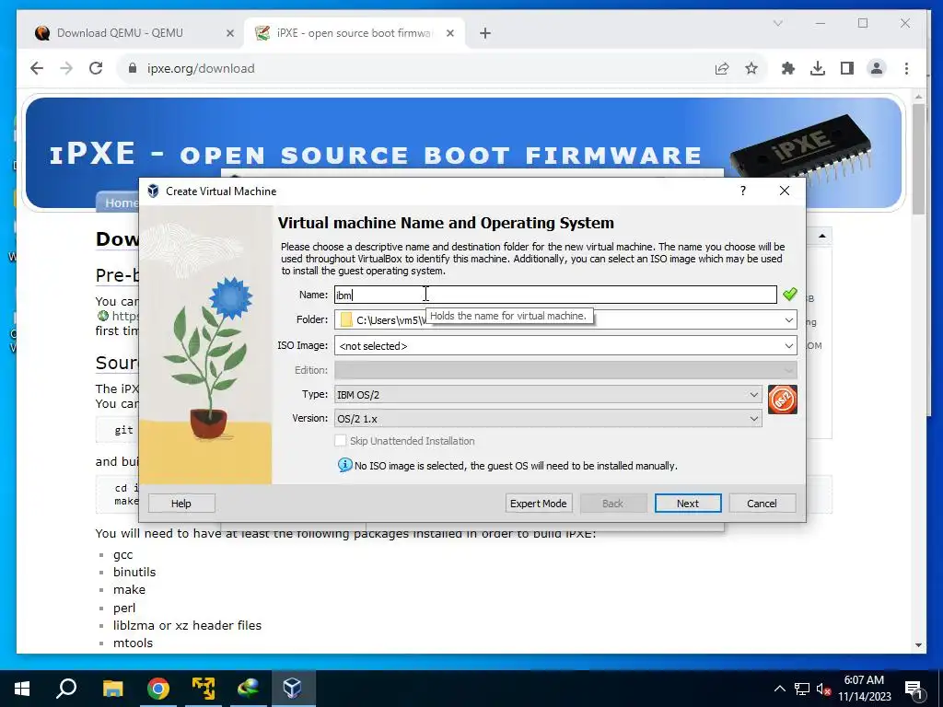Screen dimensions: 943x707
Task: Switch to Expert Mode
Action: 538,504
